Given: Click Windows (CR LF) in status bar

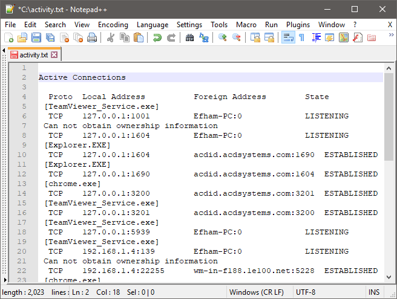Looking at the screenshot, I should [257, 292].
